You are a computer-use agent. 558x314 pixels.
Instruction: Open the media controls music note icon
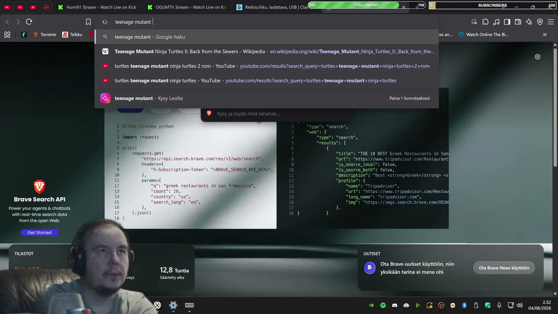(x=497, y=22)
